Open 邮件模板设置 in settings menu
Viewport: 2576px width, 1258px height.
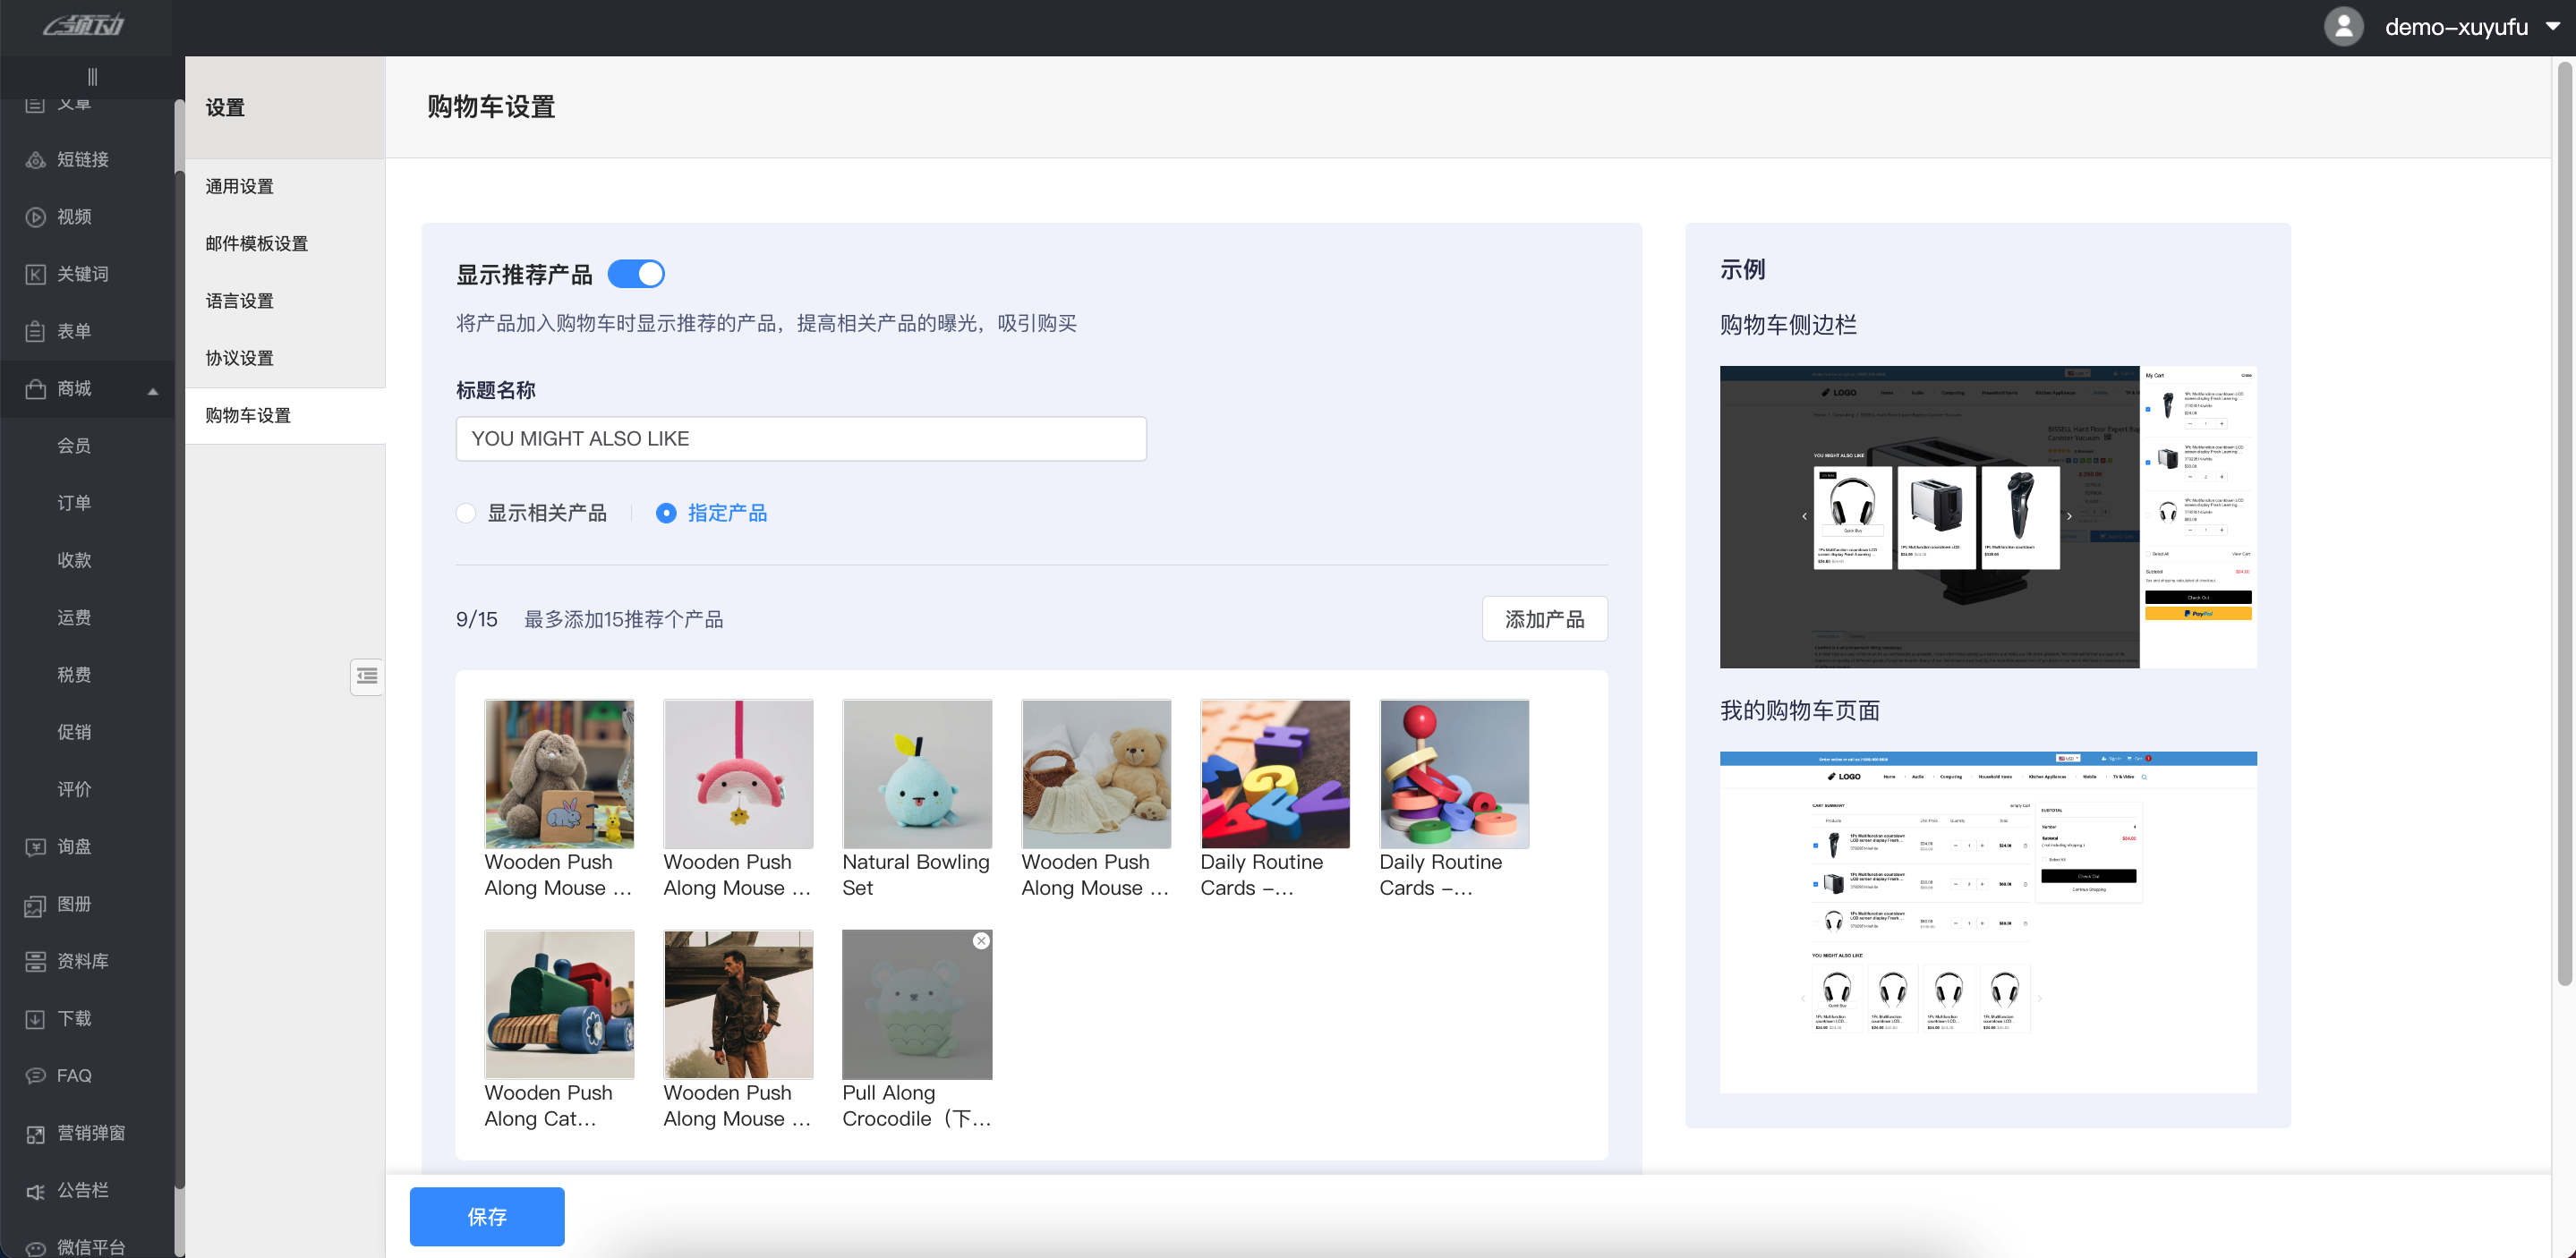[257, 244]
